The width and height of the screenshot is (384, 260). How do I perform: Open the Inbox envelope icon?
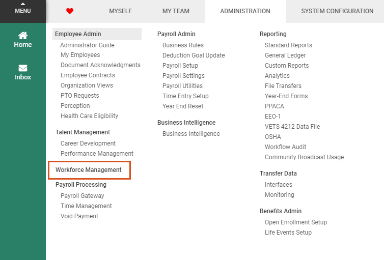23,68
